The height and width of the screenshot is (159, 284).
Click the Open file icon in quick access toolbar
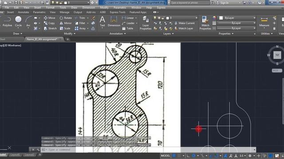[x=11, y=3]
